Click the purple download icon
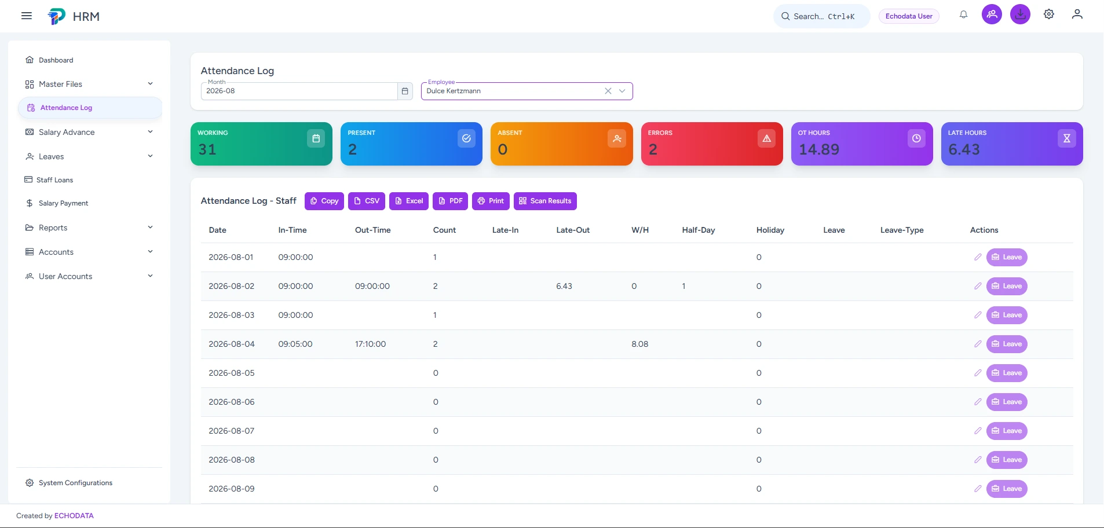The width and height of the screenshot is (1104, 528). [x=1020, y=14]
